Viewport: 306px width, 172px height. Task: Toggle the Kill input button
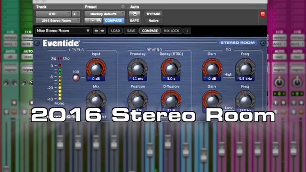click(x=76, y=78)
